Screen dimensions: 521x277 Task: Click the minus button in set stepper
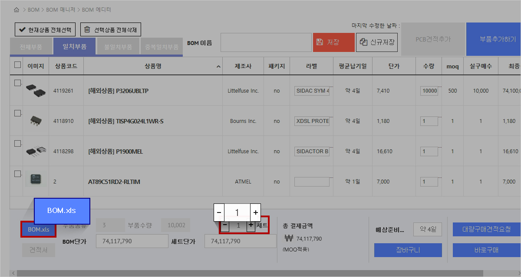coord(225,225)
